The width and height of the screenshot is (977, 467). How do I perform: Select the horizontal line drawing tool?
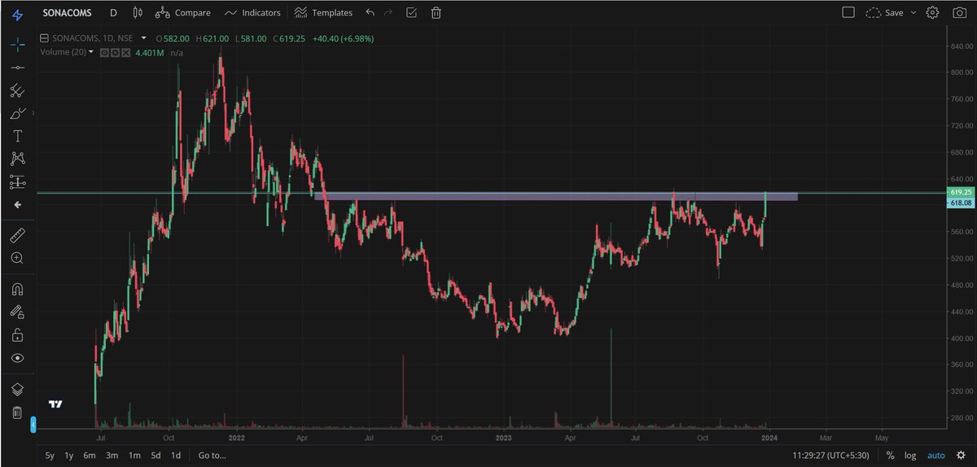(x=18, y=67)
